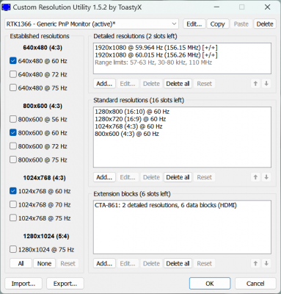Enable 800x600 @ 72 Hz resolution

point(13,146)
